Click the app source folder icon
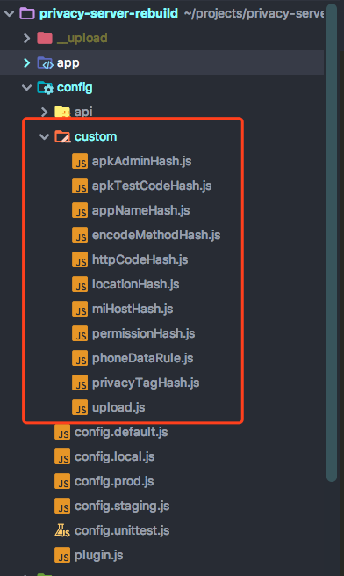The image size is (344, 576). click(45, 62)
